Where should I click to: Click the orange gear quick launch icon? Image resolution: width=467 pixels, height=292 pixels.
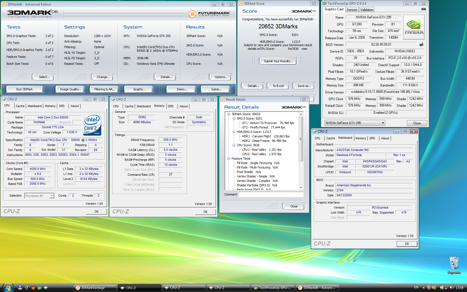tap(33, 288)
